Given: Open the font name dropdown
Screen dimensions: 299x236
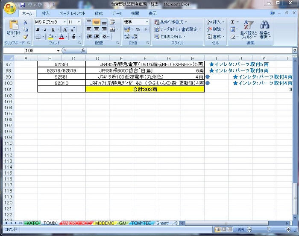Looking at the screenshot, I should point(64,22).
